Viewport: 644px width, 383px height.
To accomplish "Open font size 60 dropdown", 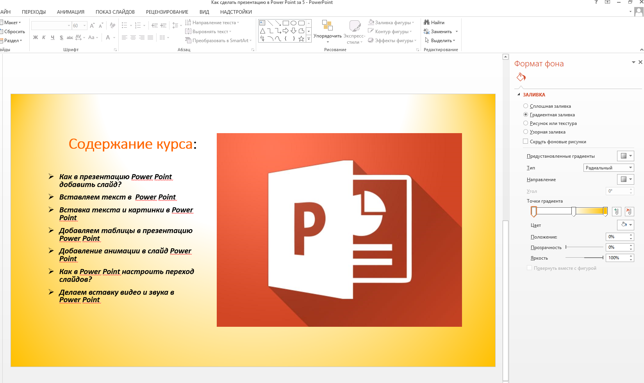I will click(x=85, y=26).
